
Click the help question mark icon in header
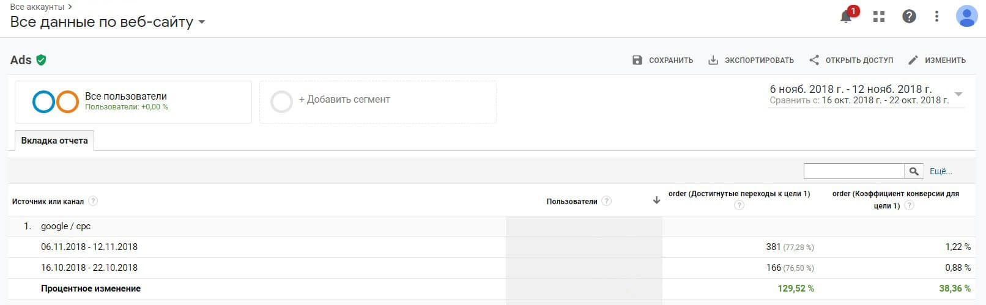point(909,17)
